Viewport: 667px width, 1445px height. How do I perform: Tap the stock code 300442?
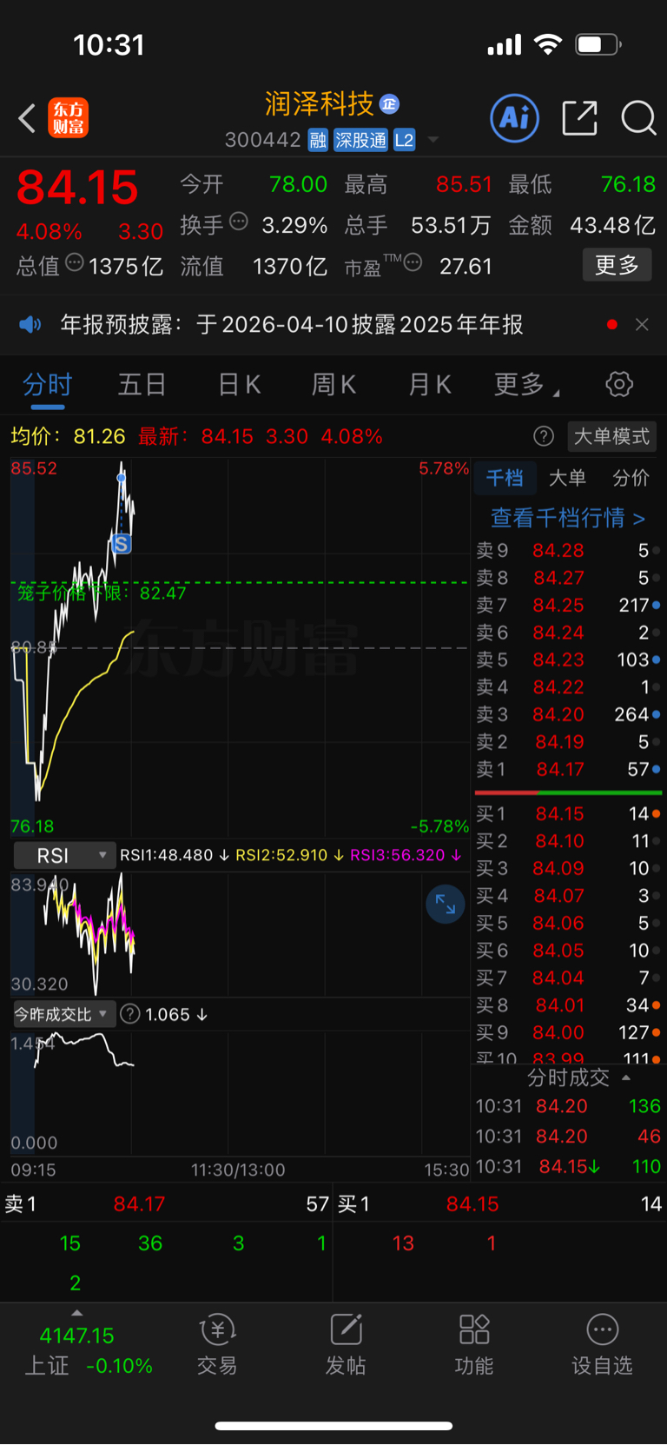(x=262, y=140)
